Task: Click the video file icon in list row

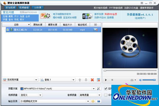Action: pyautogui.click(x=11, y=30)
